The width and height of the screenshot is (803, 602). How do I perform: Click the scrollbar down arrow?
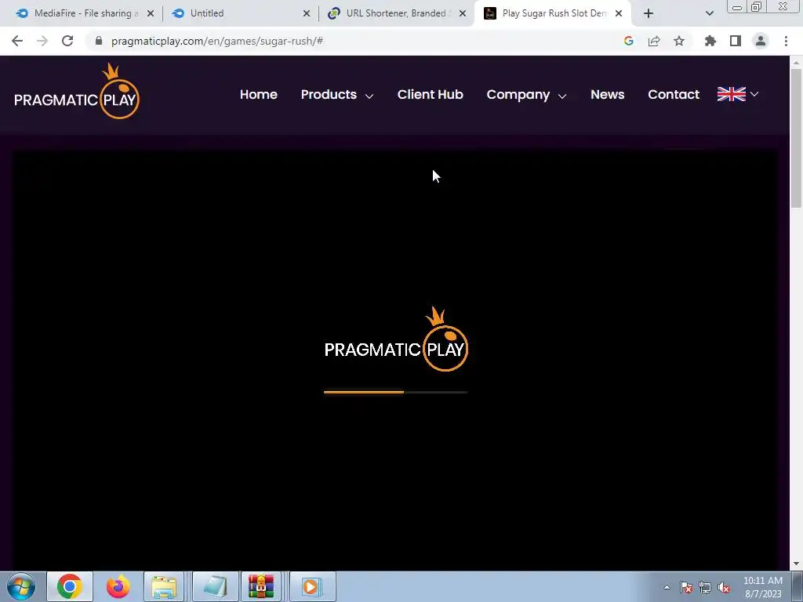pos(796,564)
